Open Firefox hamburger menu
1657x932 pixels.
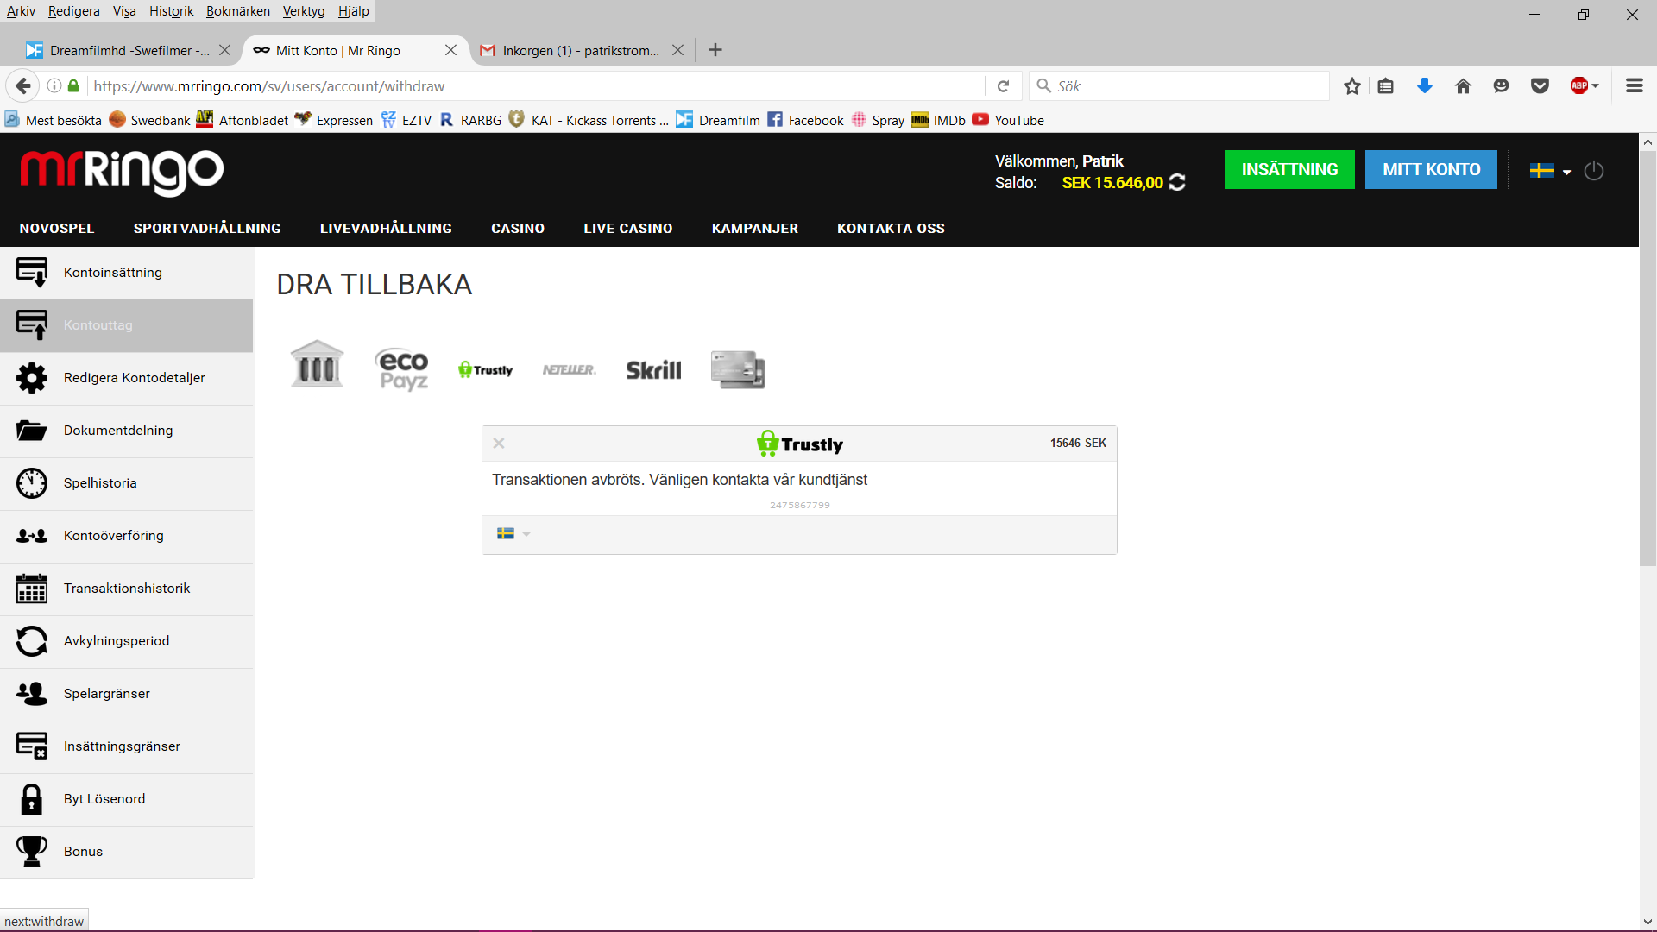[x=1634, y=85]
